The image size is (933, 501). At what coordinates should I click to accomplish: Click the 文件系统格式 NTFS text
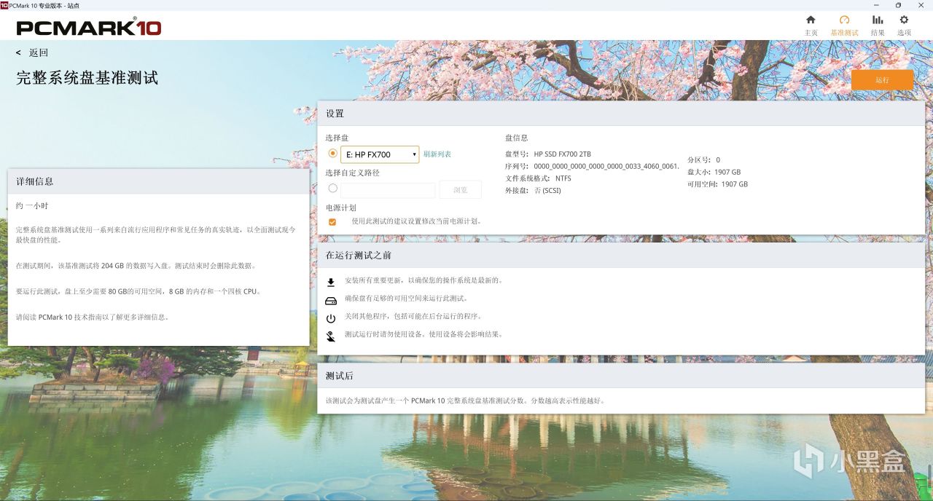coord(538,178)
